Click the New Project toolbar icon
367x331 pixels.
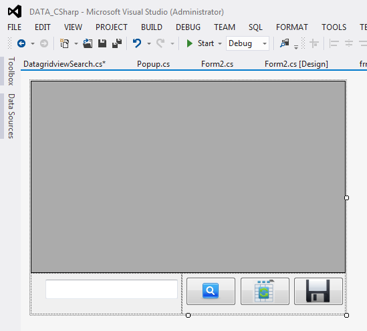65,43
